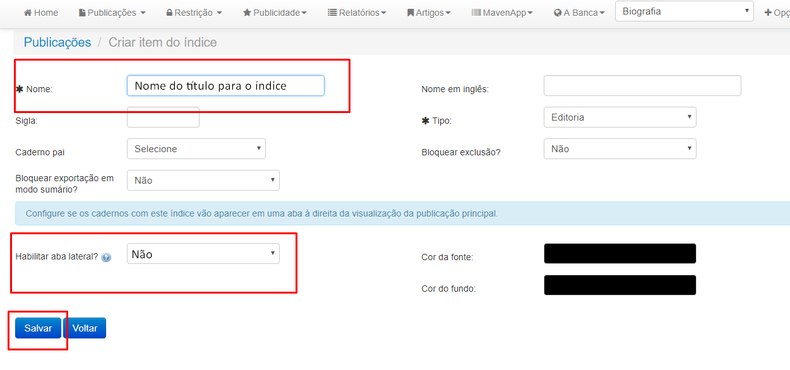Viewport: 790px width, 370px height.
Task: Open the Relatórios menu
Action: tap(357, 13)
